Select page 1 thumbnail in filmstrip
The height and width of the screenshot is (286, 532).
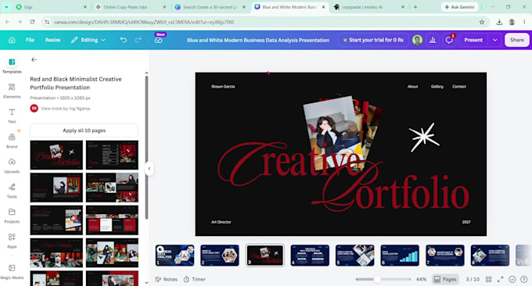(174, 256)
